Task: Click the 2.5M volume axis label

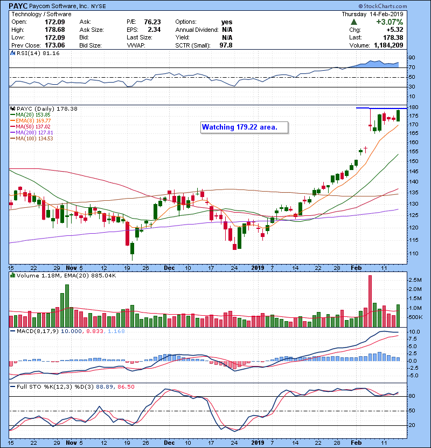Action: pyautogui.click(x=415, y=280)
